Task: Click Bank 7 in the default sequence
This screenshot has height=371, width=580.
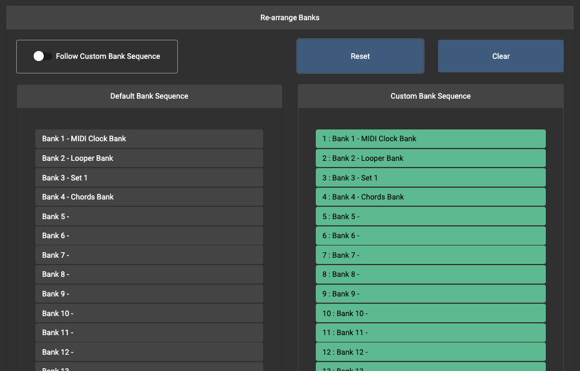Action: coord(149,255)
